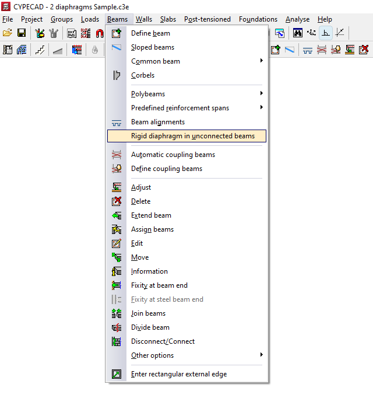The width and height of the screenshot is (373, 398).
Task: Click the Adjust beam icon in right toolbar
Action: coord(350,50)
